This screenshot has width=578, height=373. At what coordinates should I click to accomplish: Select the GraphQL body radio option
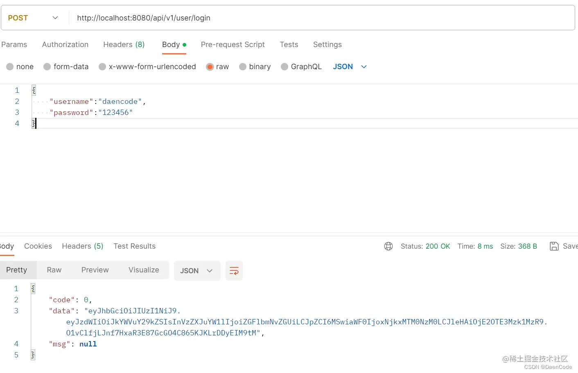point(284,67)
